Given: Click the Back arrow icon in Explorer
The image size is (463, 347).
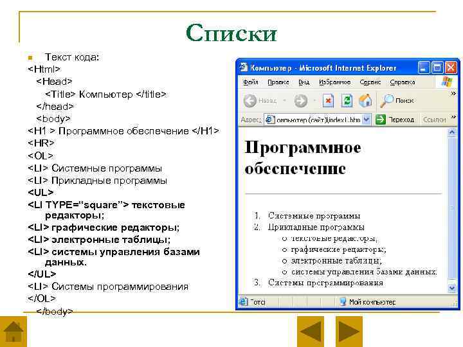Looking at the screenshot, I should click(x=250, y=101).
